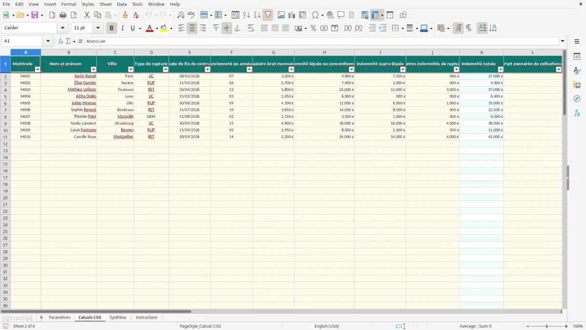Open Matricule column filter dropdown

[x=38, y=70]
